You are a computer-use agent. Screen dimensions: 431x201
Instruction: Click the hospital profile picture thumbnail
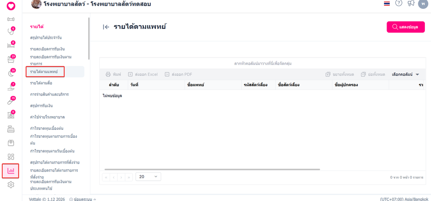click(36, 4)
